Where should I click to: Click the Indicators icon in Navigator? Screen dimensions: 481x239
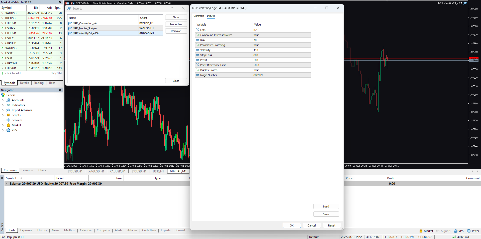pyautogui.click(x=8, y=105)
